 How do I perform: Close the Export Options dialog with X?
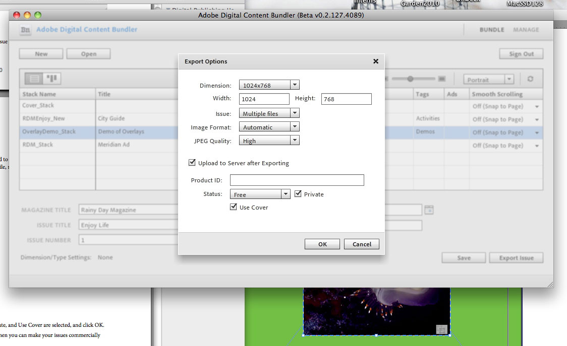(x=376, y=61)
